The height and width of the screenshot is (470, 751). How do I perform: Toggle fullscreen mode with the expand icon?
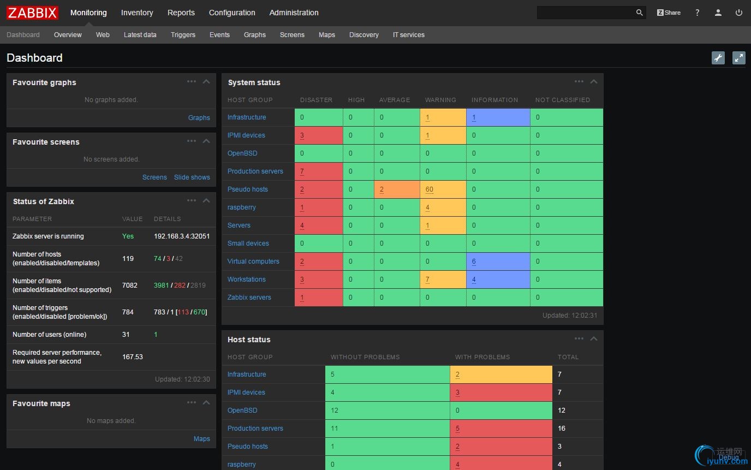[738, 58]
